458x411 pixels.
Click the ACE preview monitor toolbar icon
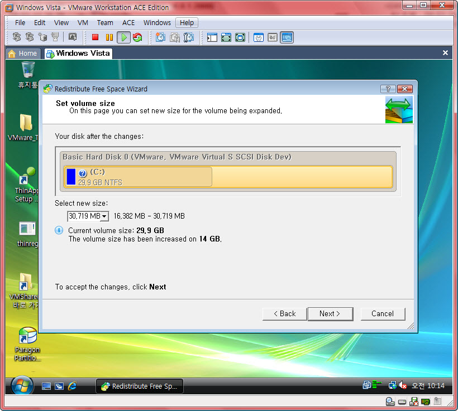tap(73, 37)
